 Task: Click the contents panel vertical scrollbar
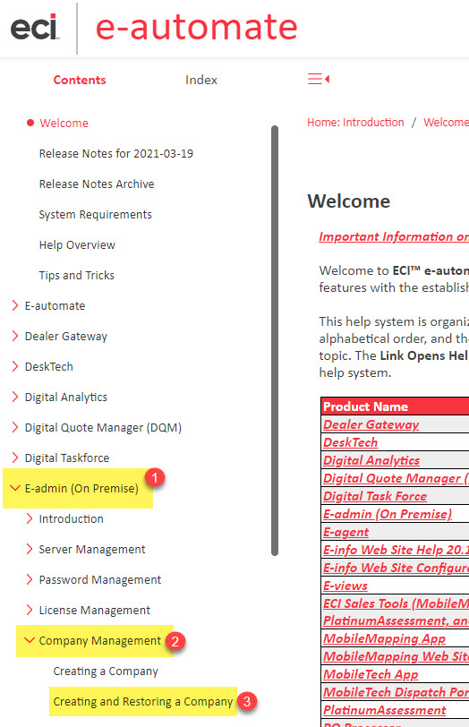coord(275,340)
